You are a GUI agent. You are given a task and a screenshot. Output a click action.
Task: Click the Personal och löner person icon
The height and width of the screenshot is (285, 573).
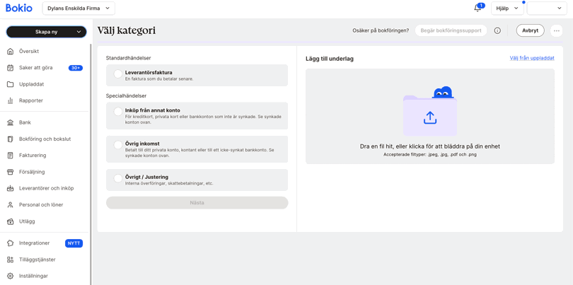(x=11, y=204)
